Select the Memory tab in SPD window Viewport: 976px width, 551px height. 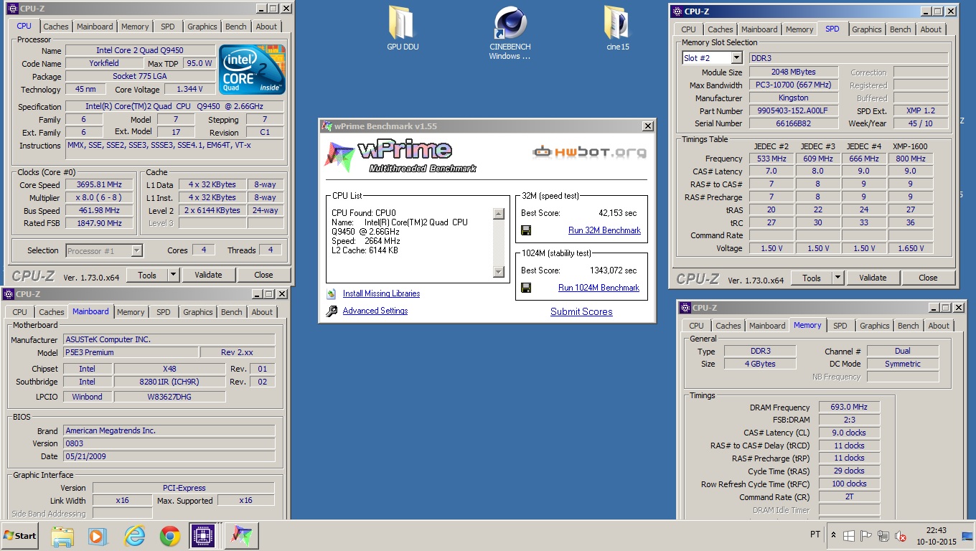(799, 29)
